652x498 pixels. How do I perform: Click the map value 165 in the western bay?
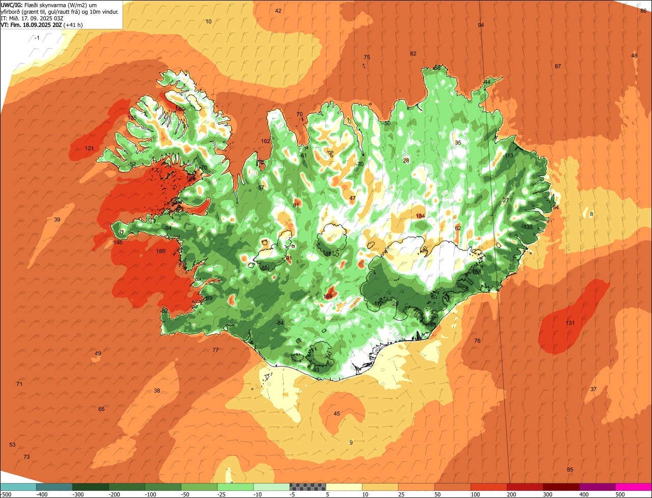[x=160, y=252]
